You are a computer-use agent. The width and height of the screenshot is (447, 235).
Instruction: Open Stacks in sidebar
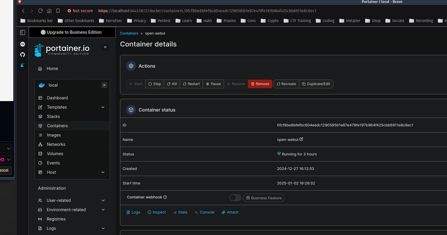pyautogui.click(x=53, y=116)
